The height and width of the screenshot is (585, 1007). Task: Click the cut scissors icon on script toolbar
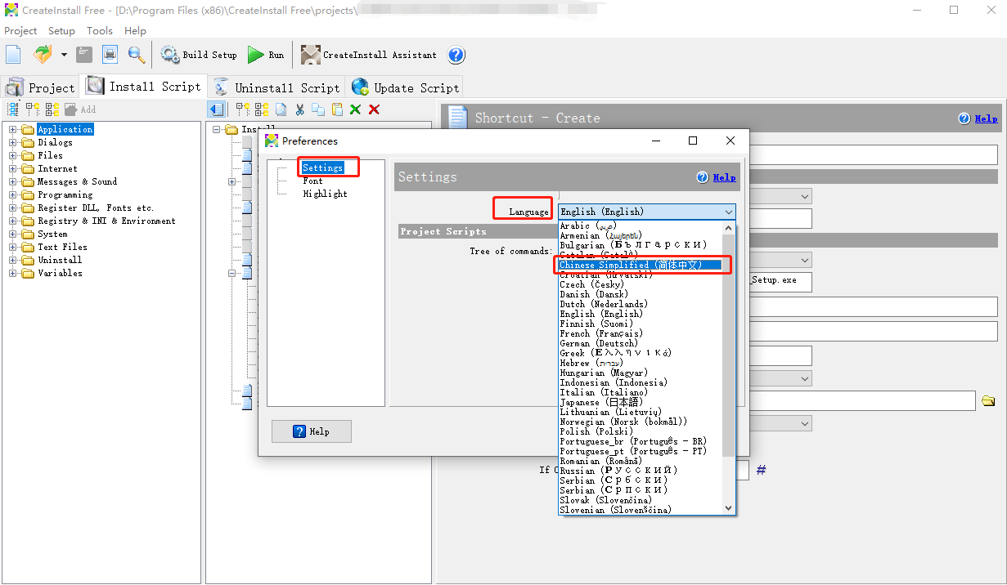click(x=299, y=109)
